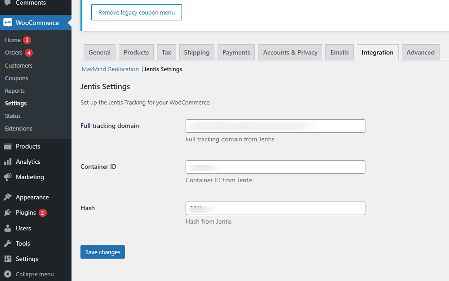The image size is (449, 281).
Task: Open Extensions submenu item
Action: coord(19,129)
